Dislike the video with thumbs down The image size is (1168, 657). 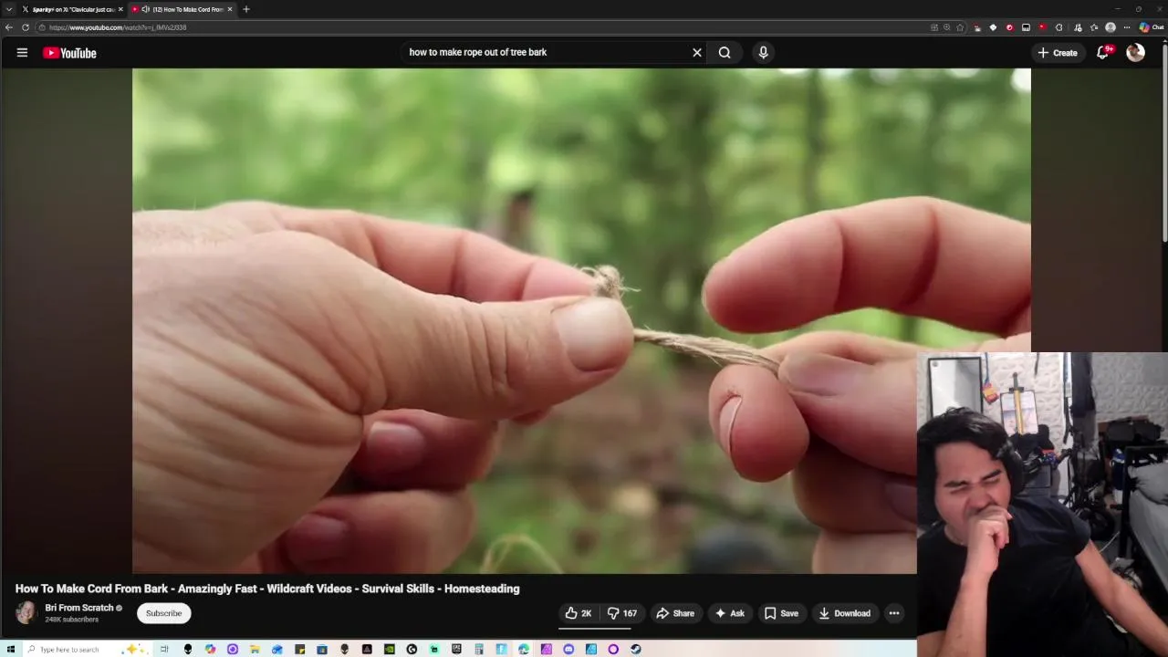click(x=622, y=613)
